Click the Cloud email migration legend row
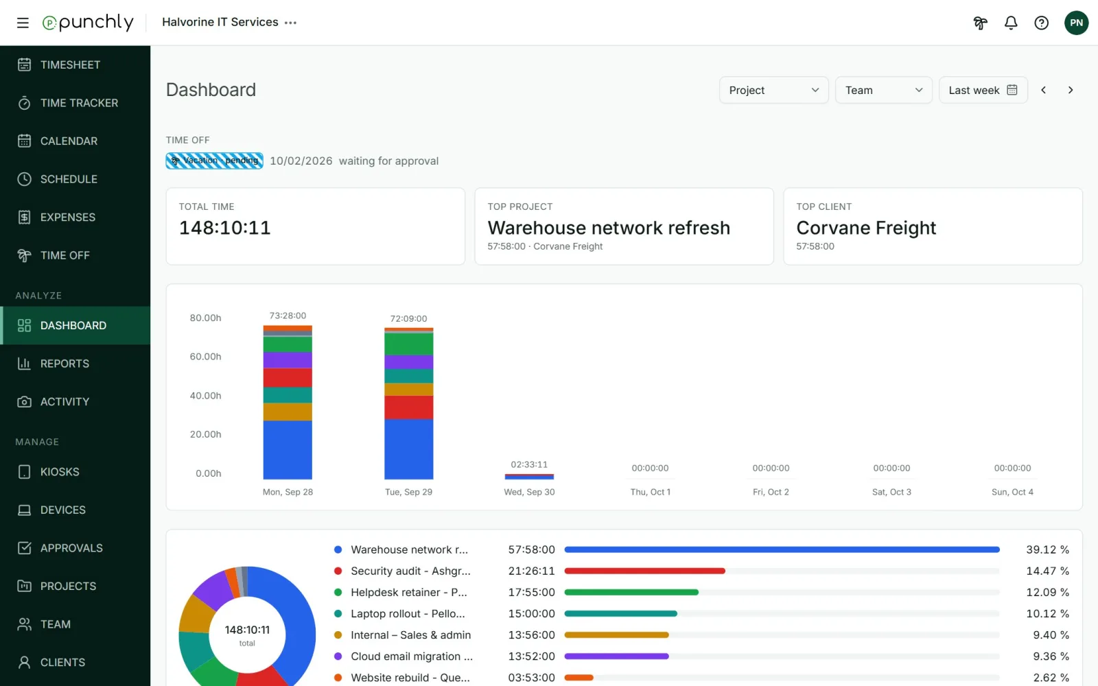 pos(701,657)
